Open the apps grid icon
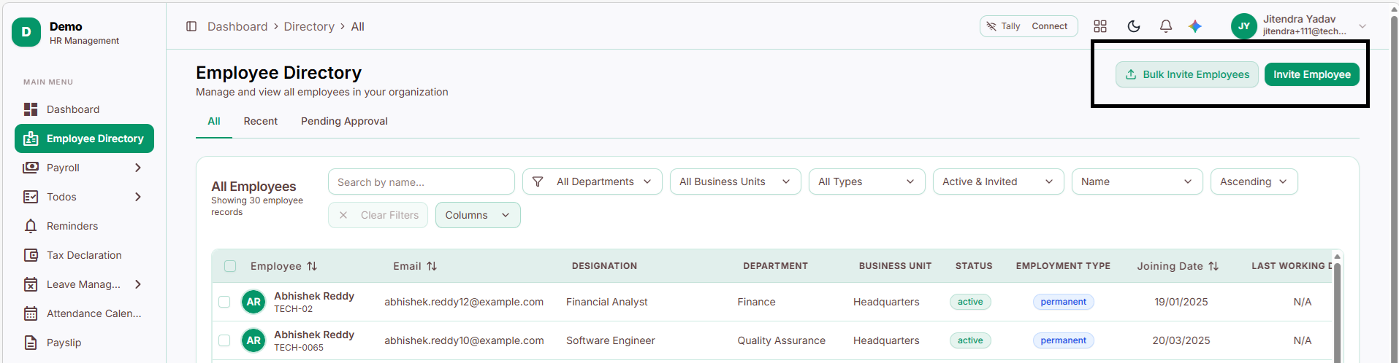 tap(1100, 26)
